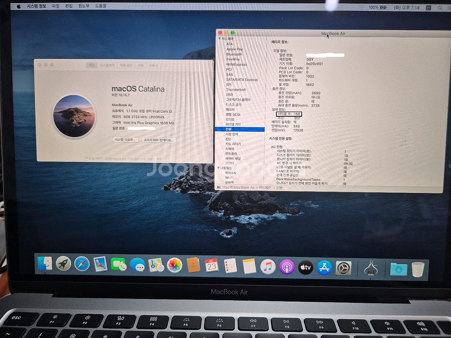This screenshot has width=451, height=338.
Task: Collapse the 하드웨어 section in sidebar
Action: [220, 39]
